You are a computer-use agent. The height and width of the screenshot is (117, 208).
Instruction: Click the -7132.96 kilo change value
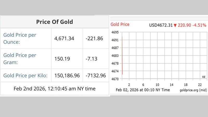click(96, 75)
